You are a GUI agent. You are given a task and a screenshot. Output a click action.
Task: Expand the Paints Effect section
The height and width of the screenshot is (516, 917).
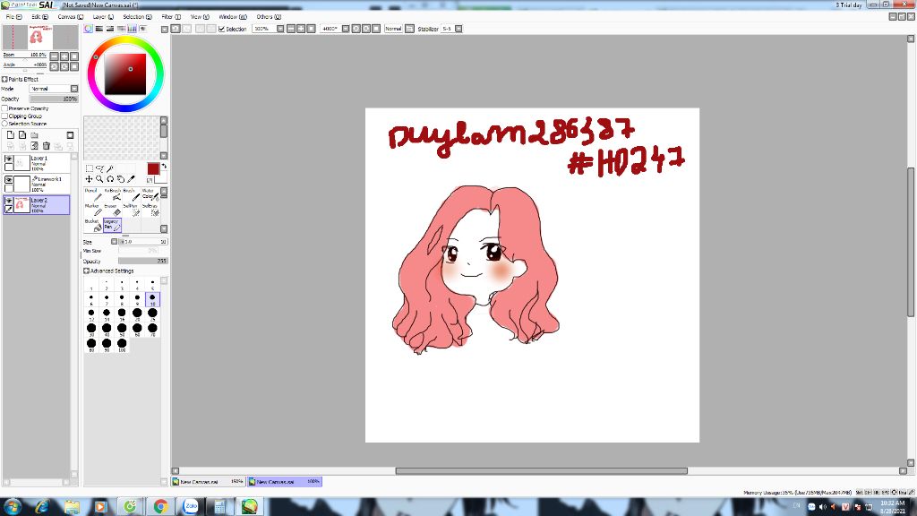pyautogui.click(x=4, y=79)
